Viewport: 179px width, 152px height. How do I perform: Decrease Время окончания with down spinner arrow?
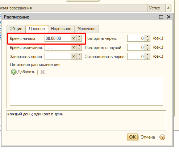[x=79, y=49]
